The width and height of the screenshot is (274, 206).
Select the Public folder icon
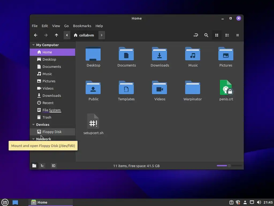pos(93,88)
